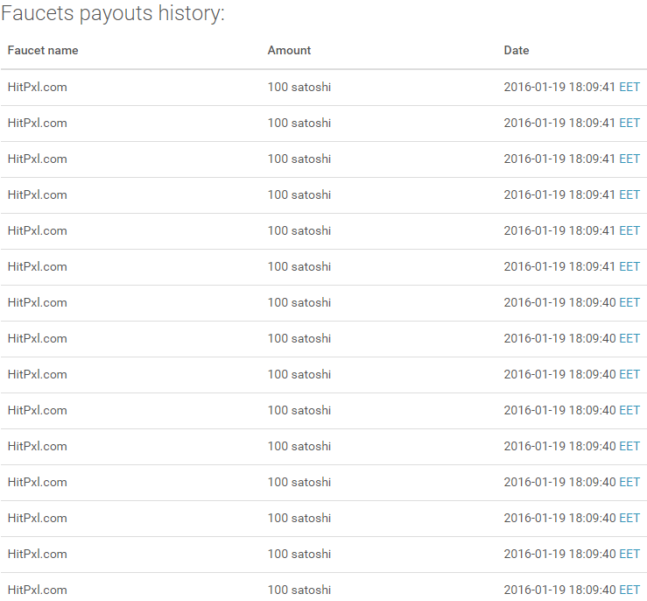The image size is (647, 601).
Task: Click the EET link in the fourth row
Action: click(x=629, y=194)
